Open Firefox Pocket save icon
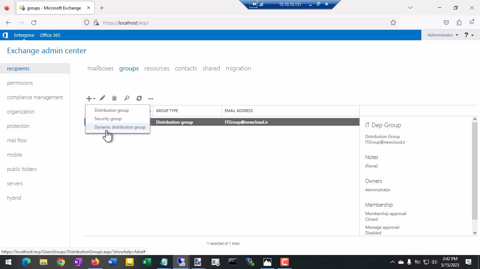Viewport: 480px width, 269px height. pyautogui.click(x=446, y=23)
